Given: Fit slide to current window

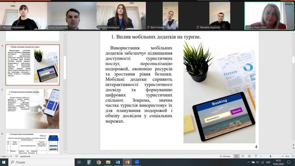Looking at the screenshot, I should (x=293, y=156).
